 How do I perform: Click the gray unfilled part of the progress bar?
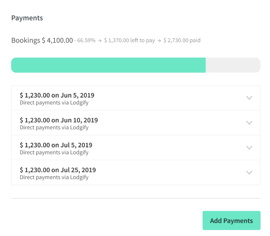(233, 65)
